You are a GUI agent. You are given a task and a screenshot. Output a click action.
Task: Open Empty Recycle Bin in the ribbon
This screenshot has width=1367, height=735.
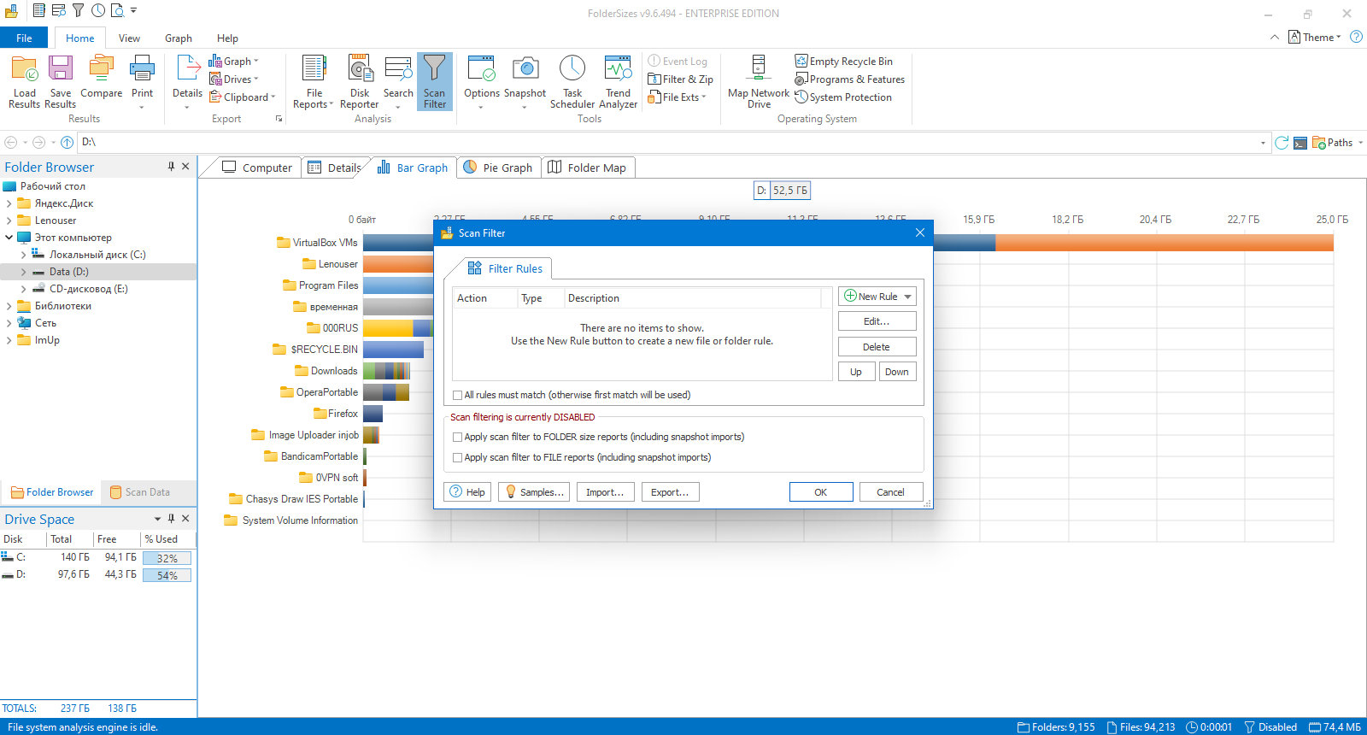click(x=843, y=62)
